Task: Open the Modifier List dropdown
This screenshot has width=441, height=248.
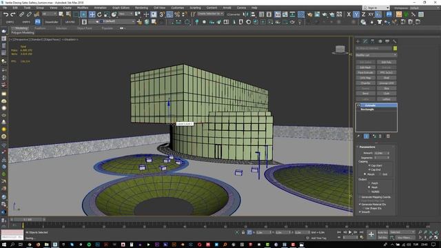Action: [376, 55]
